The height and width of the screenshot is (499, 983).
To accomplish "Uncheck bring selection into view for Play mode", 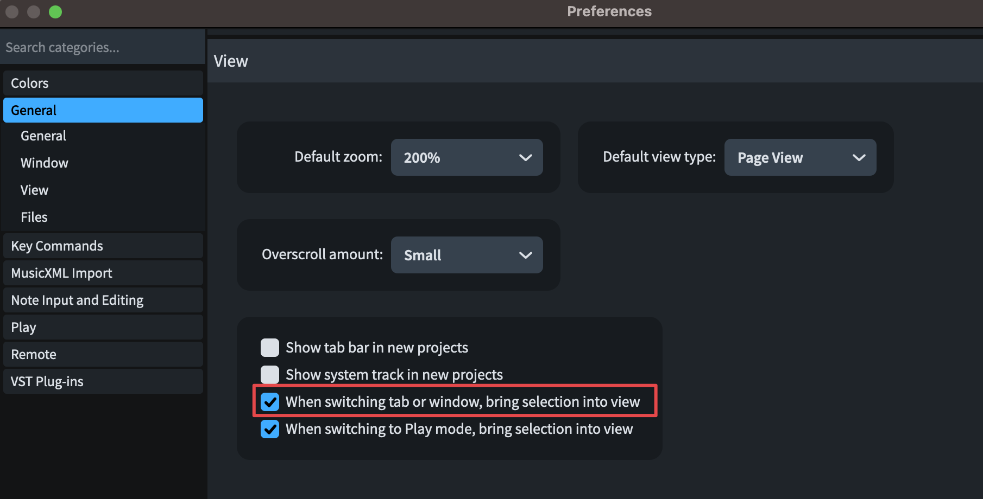I will point(270,429).
